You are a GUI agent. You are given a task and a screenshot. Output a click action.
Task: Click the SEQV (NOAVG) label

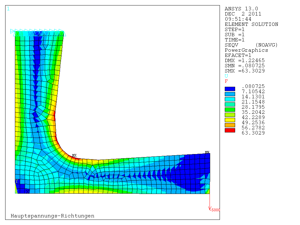(251, 45)
